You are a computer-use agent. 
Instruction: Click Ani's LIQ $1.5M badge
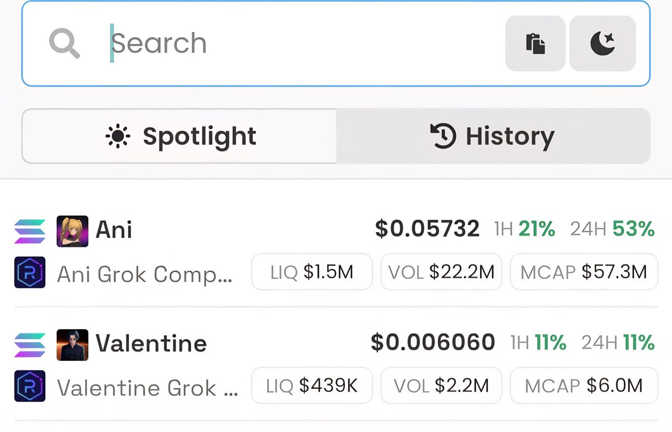[311, 272]
